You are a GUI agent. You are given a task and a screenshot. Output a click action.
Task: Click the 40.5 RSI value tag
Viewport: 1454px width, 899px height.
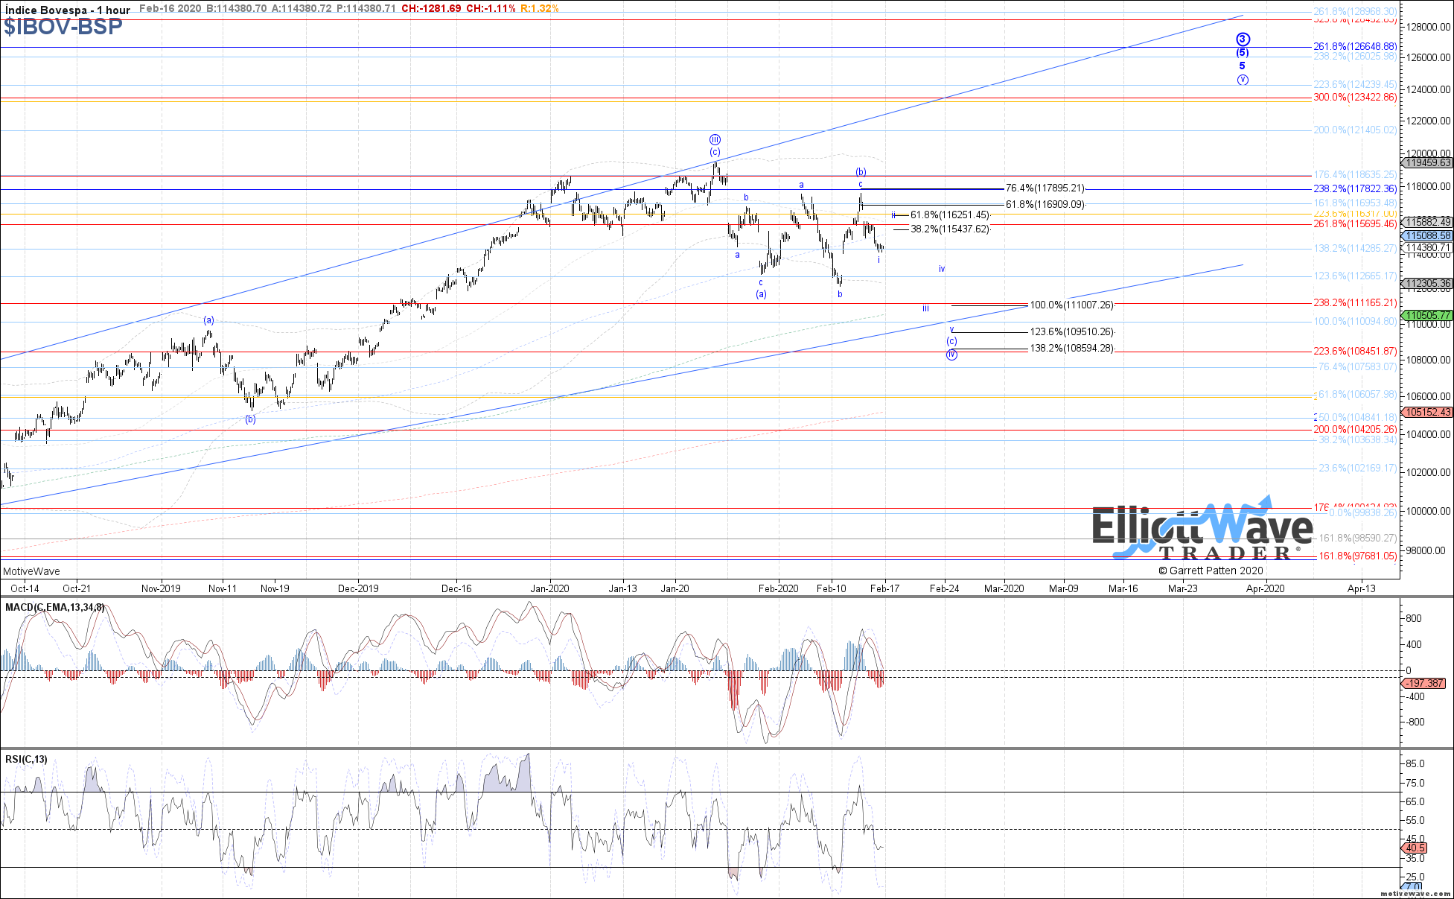(1415, 848)
